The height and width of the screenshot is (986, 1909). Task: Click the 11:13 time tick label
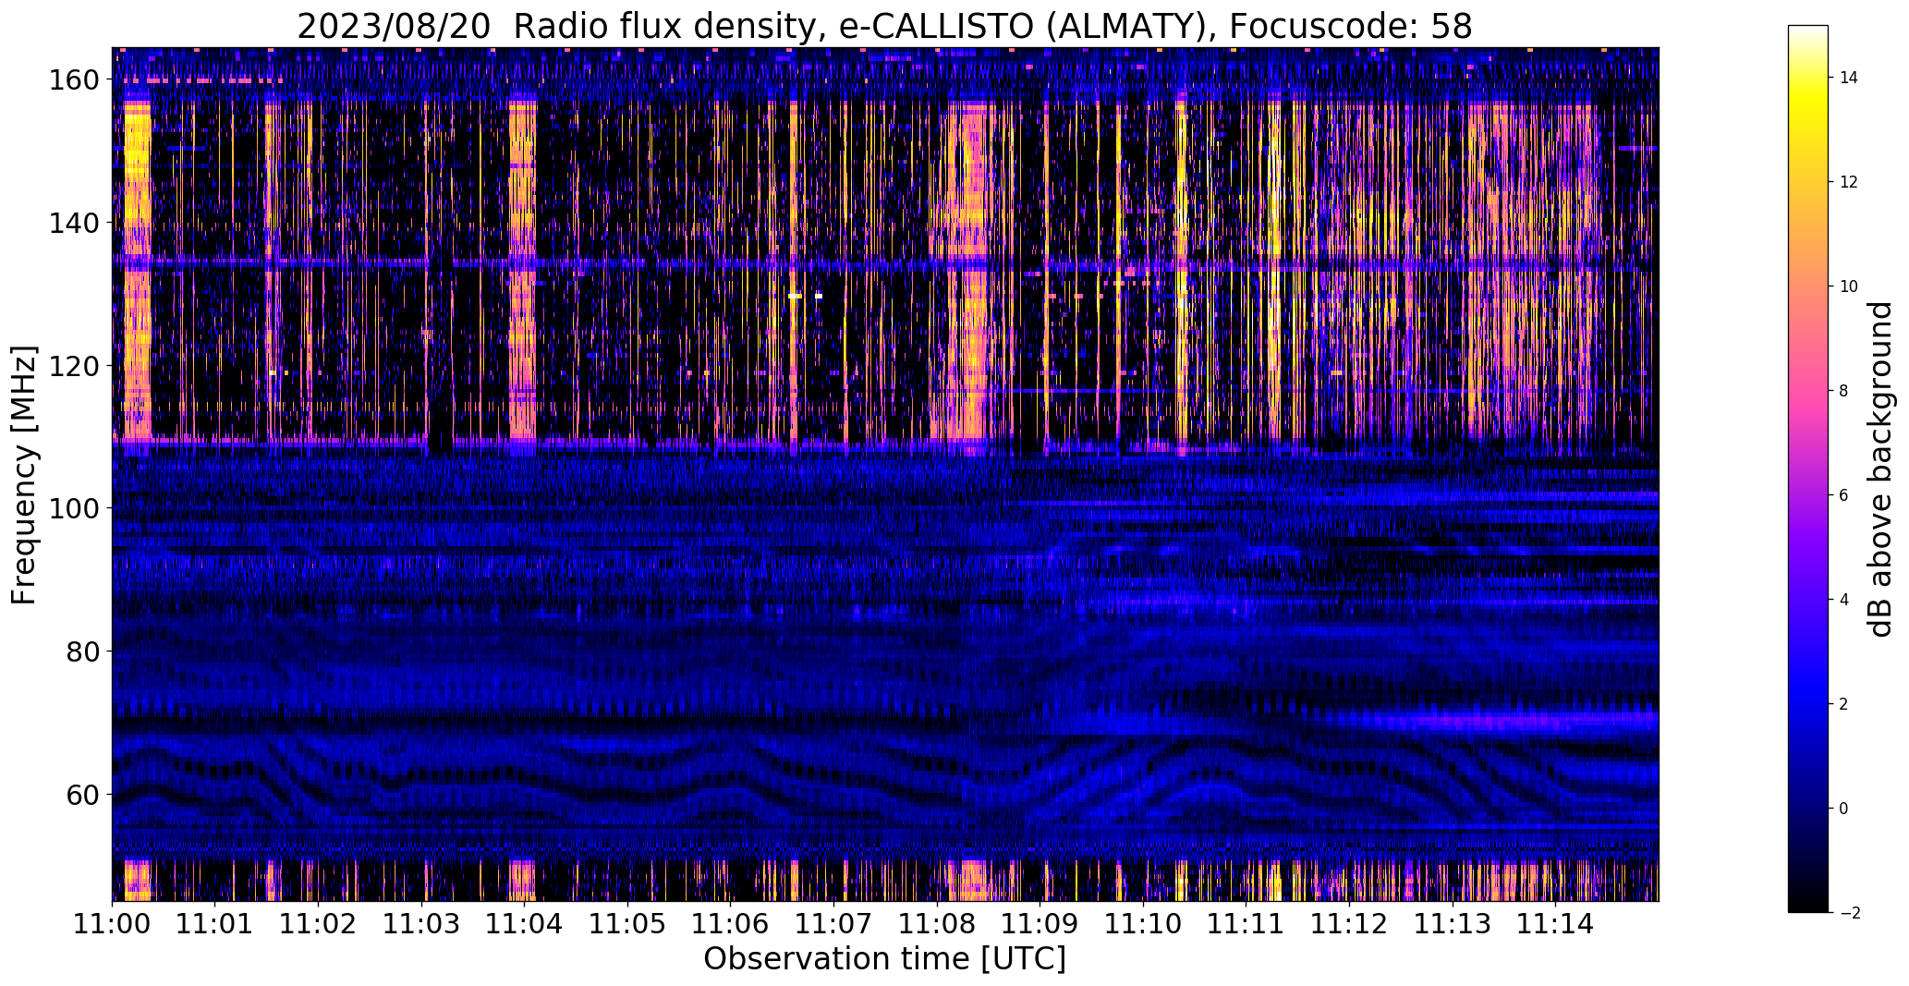tap(1452, 922)
